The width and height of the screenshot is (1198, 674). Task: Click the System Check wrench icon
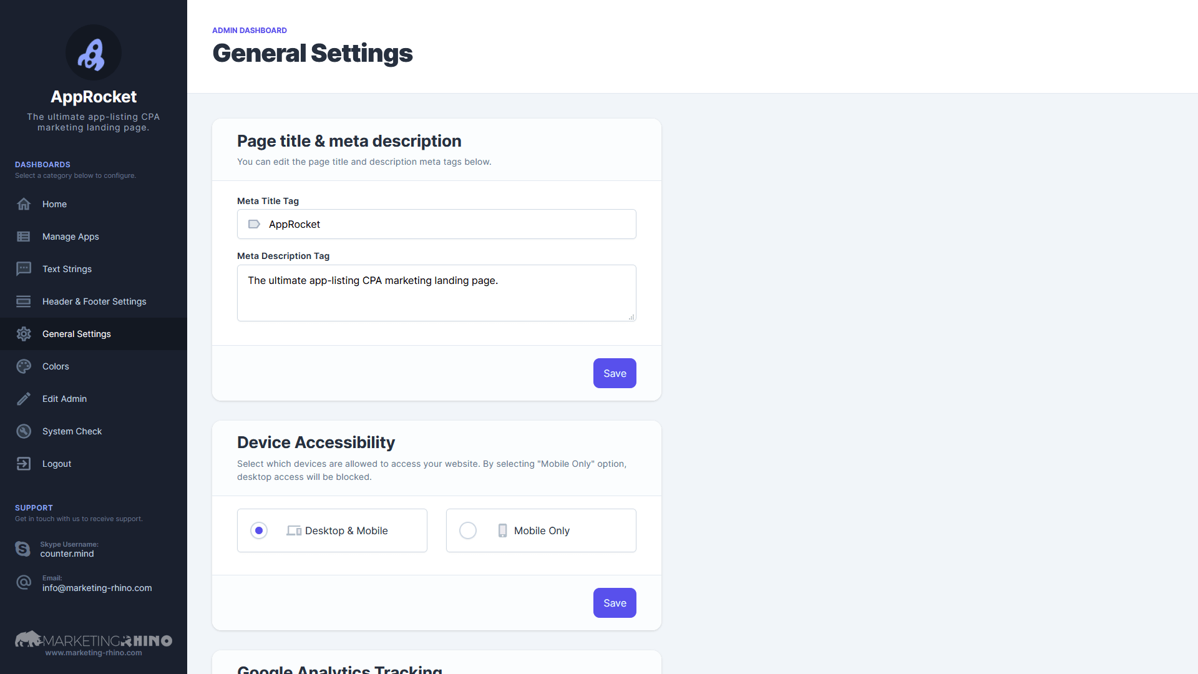click(x=24, y=431)
